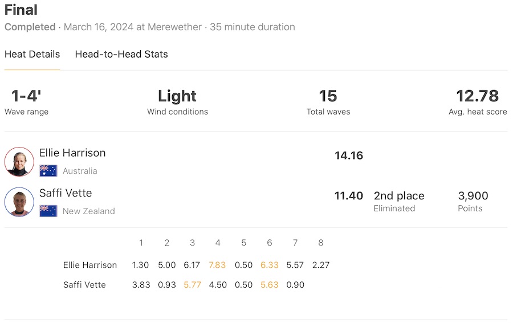Select Ellie Harrison's highlighted 7.83 wave score
Viewport: 513px width, 323px height.
(x=218, y=265)
